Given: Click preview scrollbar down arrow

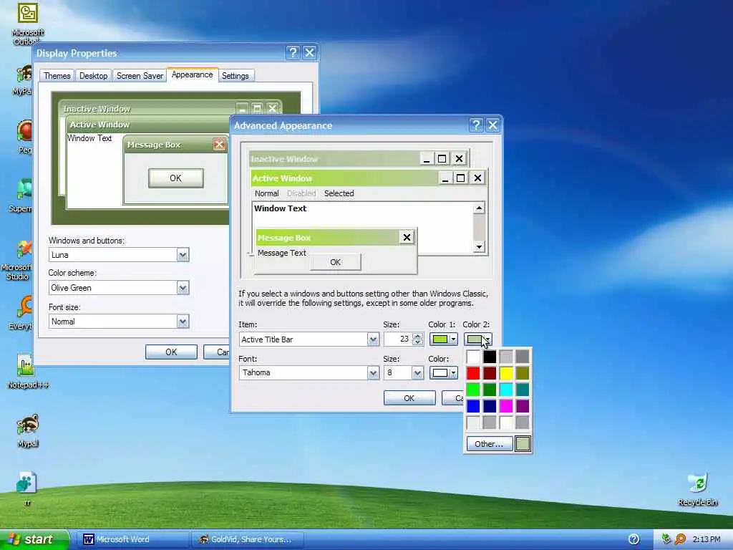Looking at the screenshot, I should pos(479,246).
